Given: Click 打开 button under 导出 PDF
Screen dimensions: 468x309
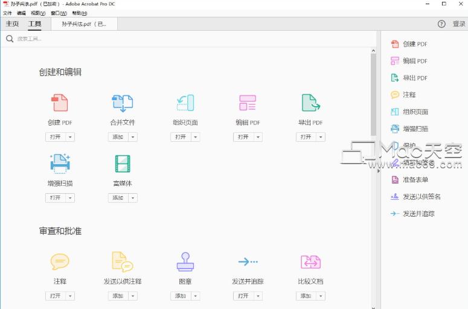Looking at the screenshot, I should click(x=306, y=137).
